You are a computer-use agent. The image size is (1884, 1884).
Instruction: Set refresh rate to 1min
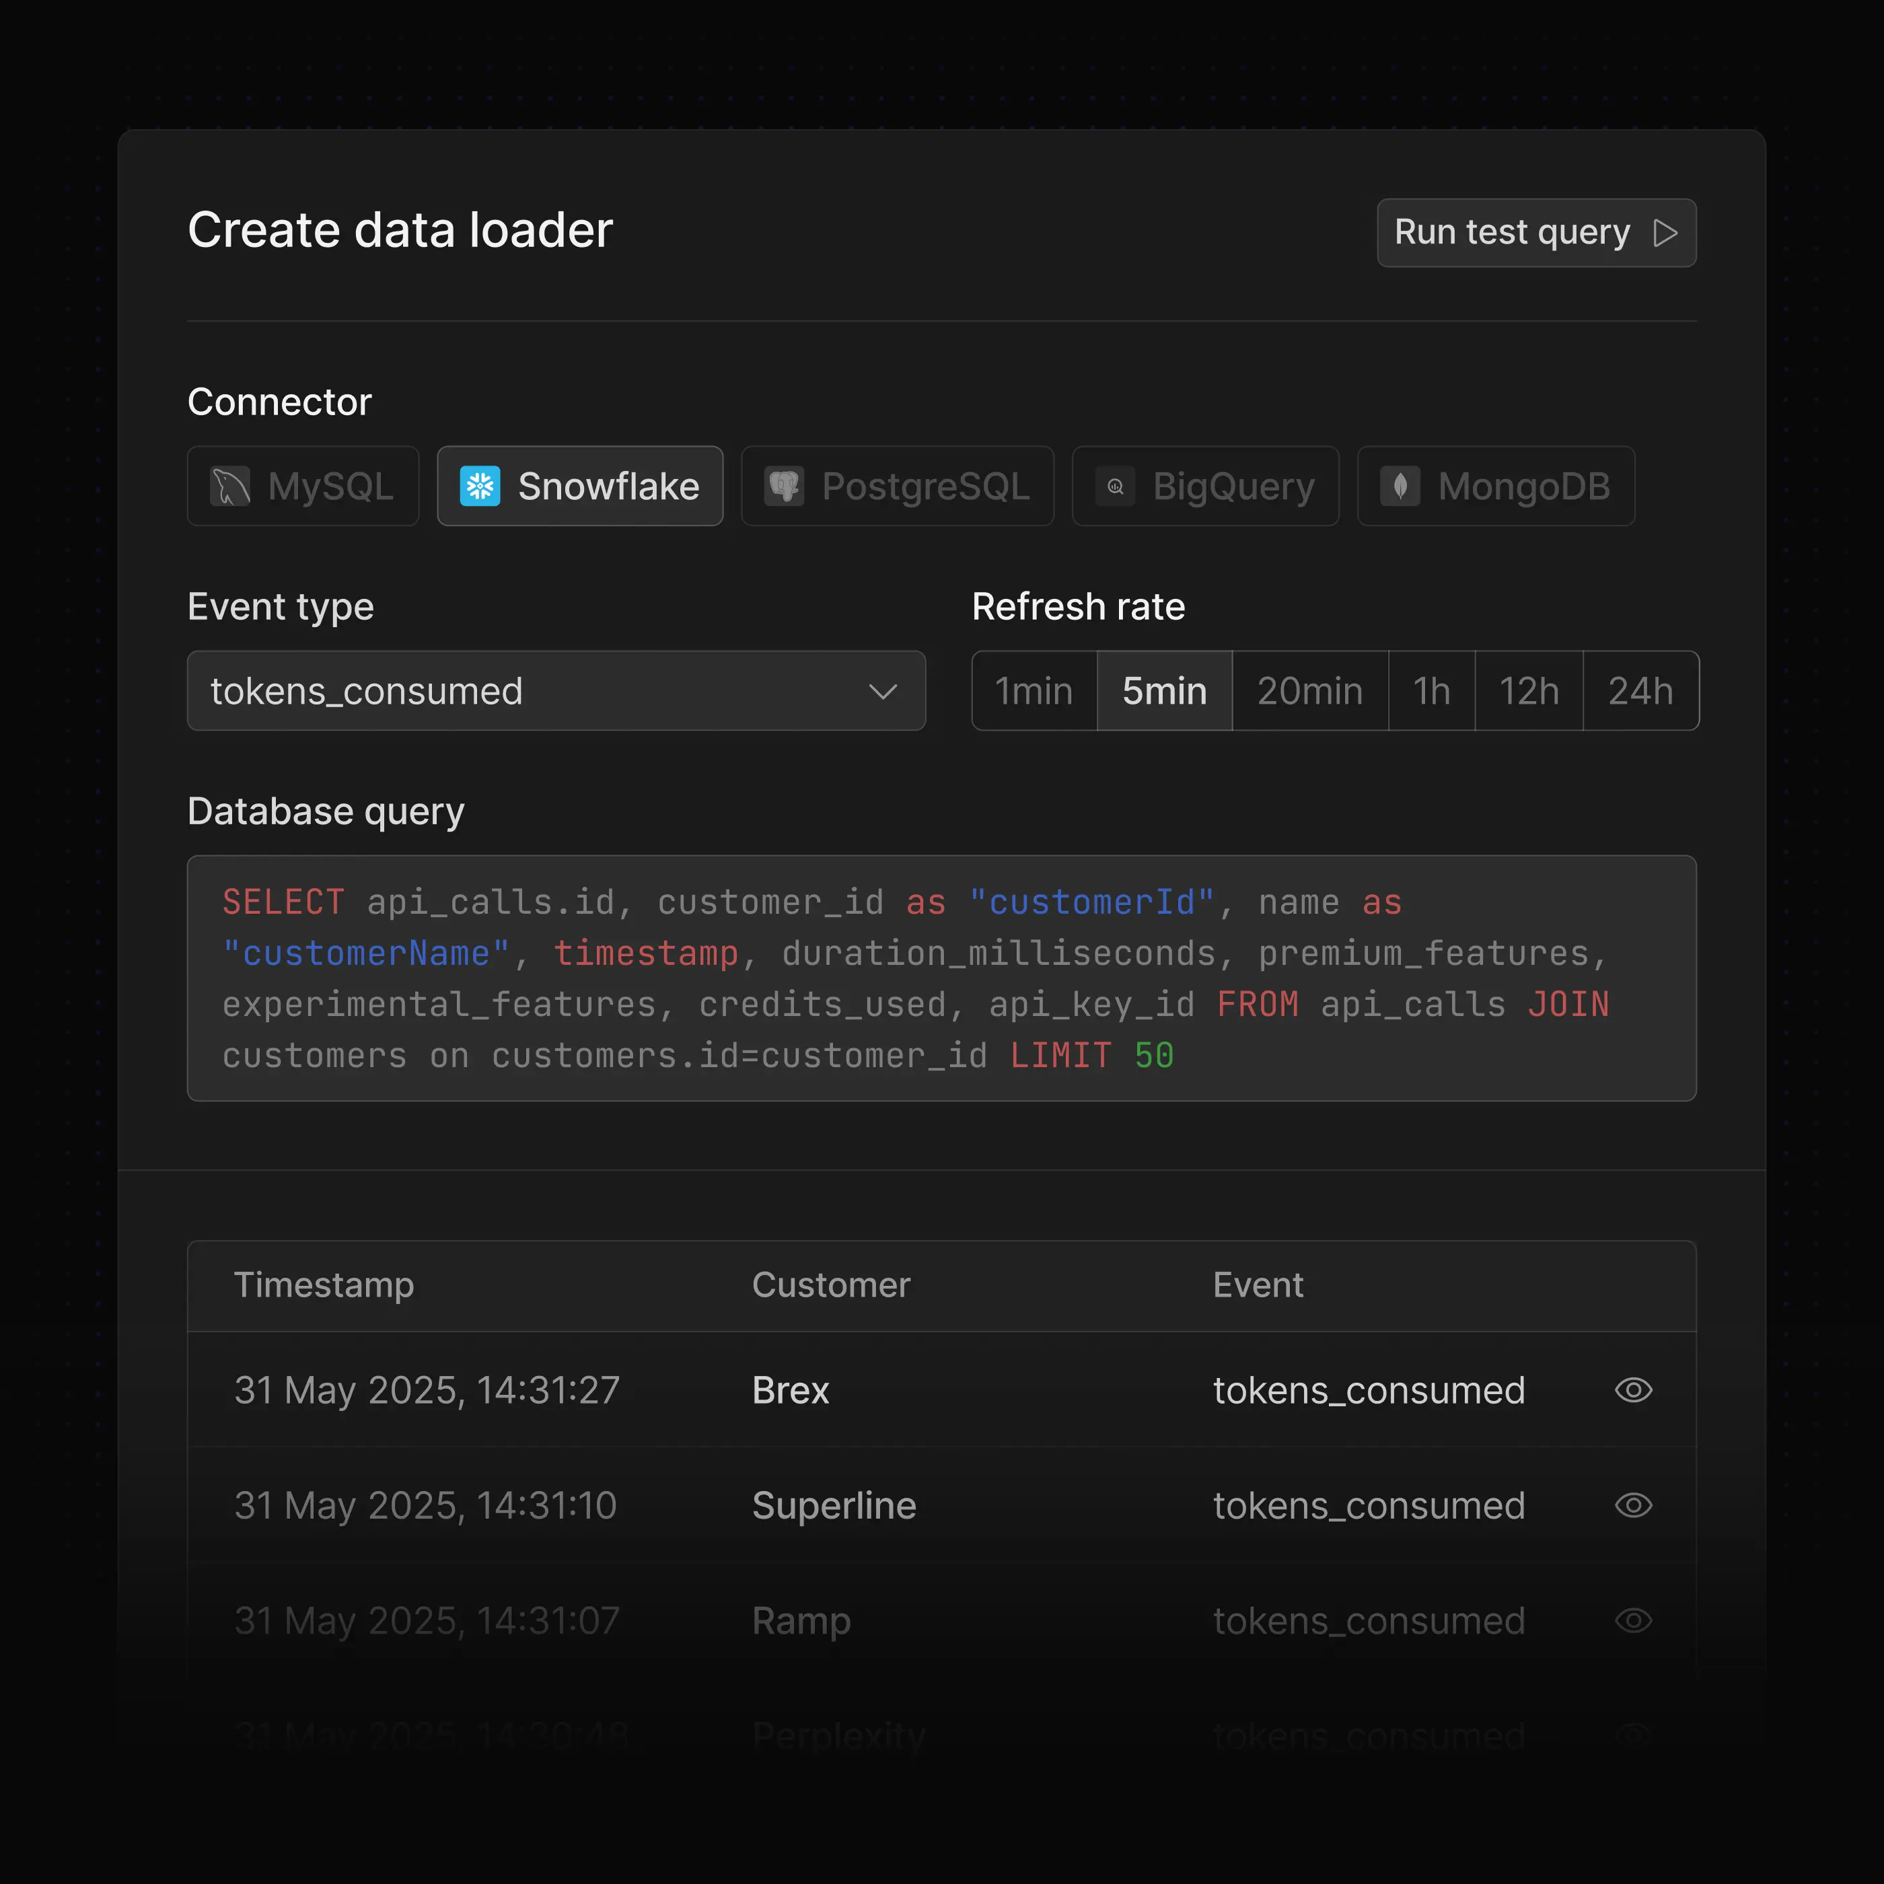(1034, 690)
